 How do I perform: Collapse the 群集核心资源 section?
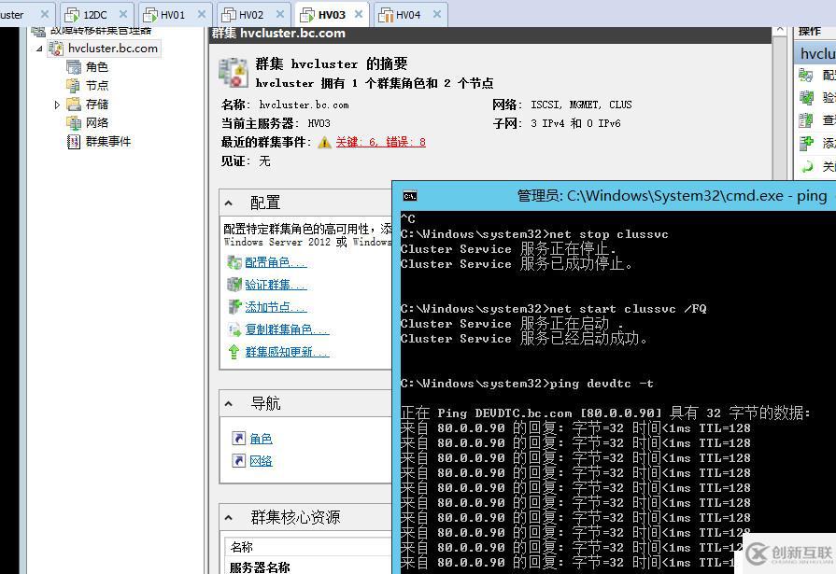click(229, 517)
